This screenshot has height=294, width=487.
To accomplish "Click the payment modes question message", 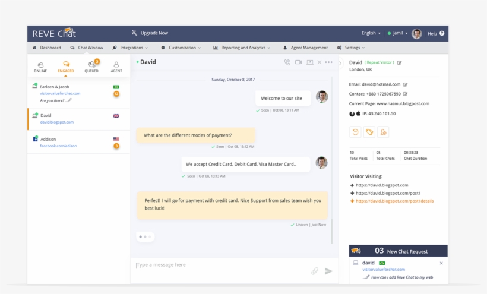I will [195, 135].
